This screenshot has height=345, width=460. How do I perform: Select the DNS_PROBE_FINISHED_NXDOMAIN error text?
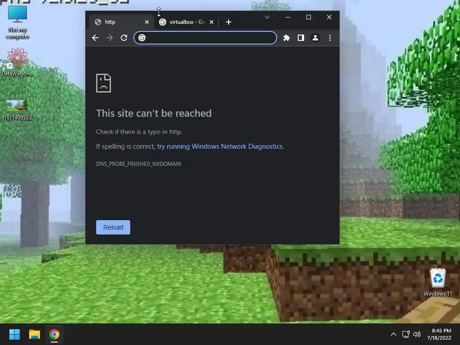(x=138, y=164)
